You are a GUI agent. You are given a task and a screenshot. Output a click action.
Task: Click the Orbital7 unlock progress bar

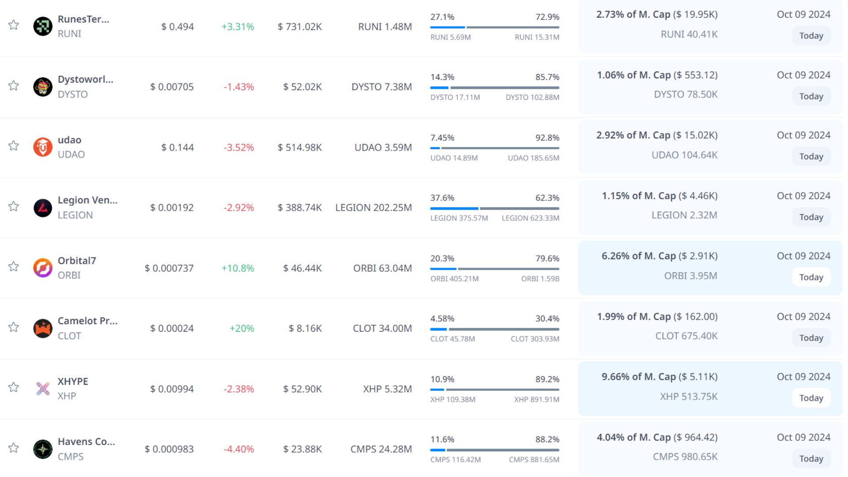[x=495, y=269]
